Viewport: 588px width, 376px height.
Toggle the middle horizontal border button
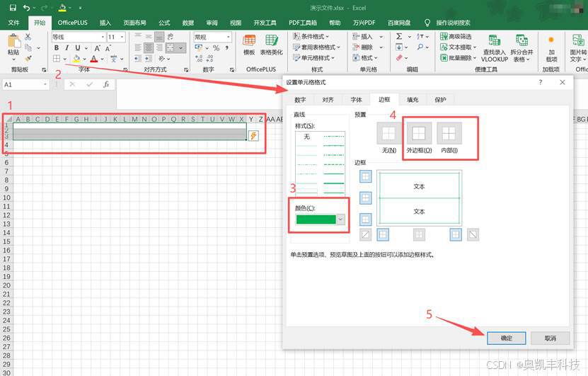pos(366,198)
